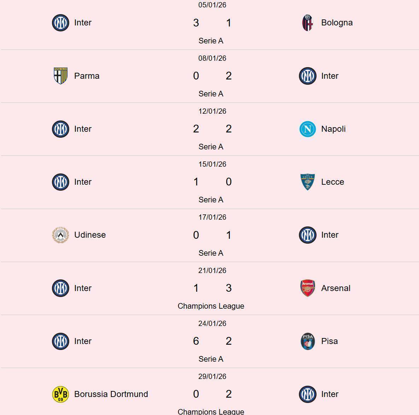
Task: Click the Napoli club logo
Action: point(307,129)
